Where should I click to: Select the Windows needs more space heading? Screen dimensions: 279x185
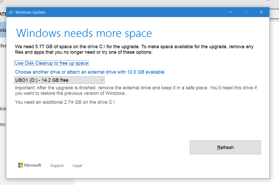[84, 33]
